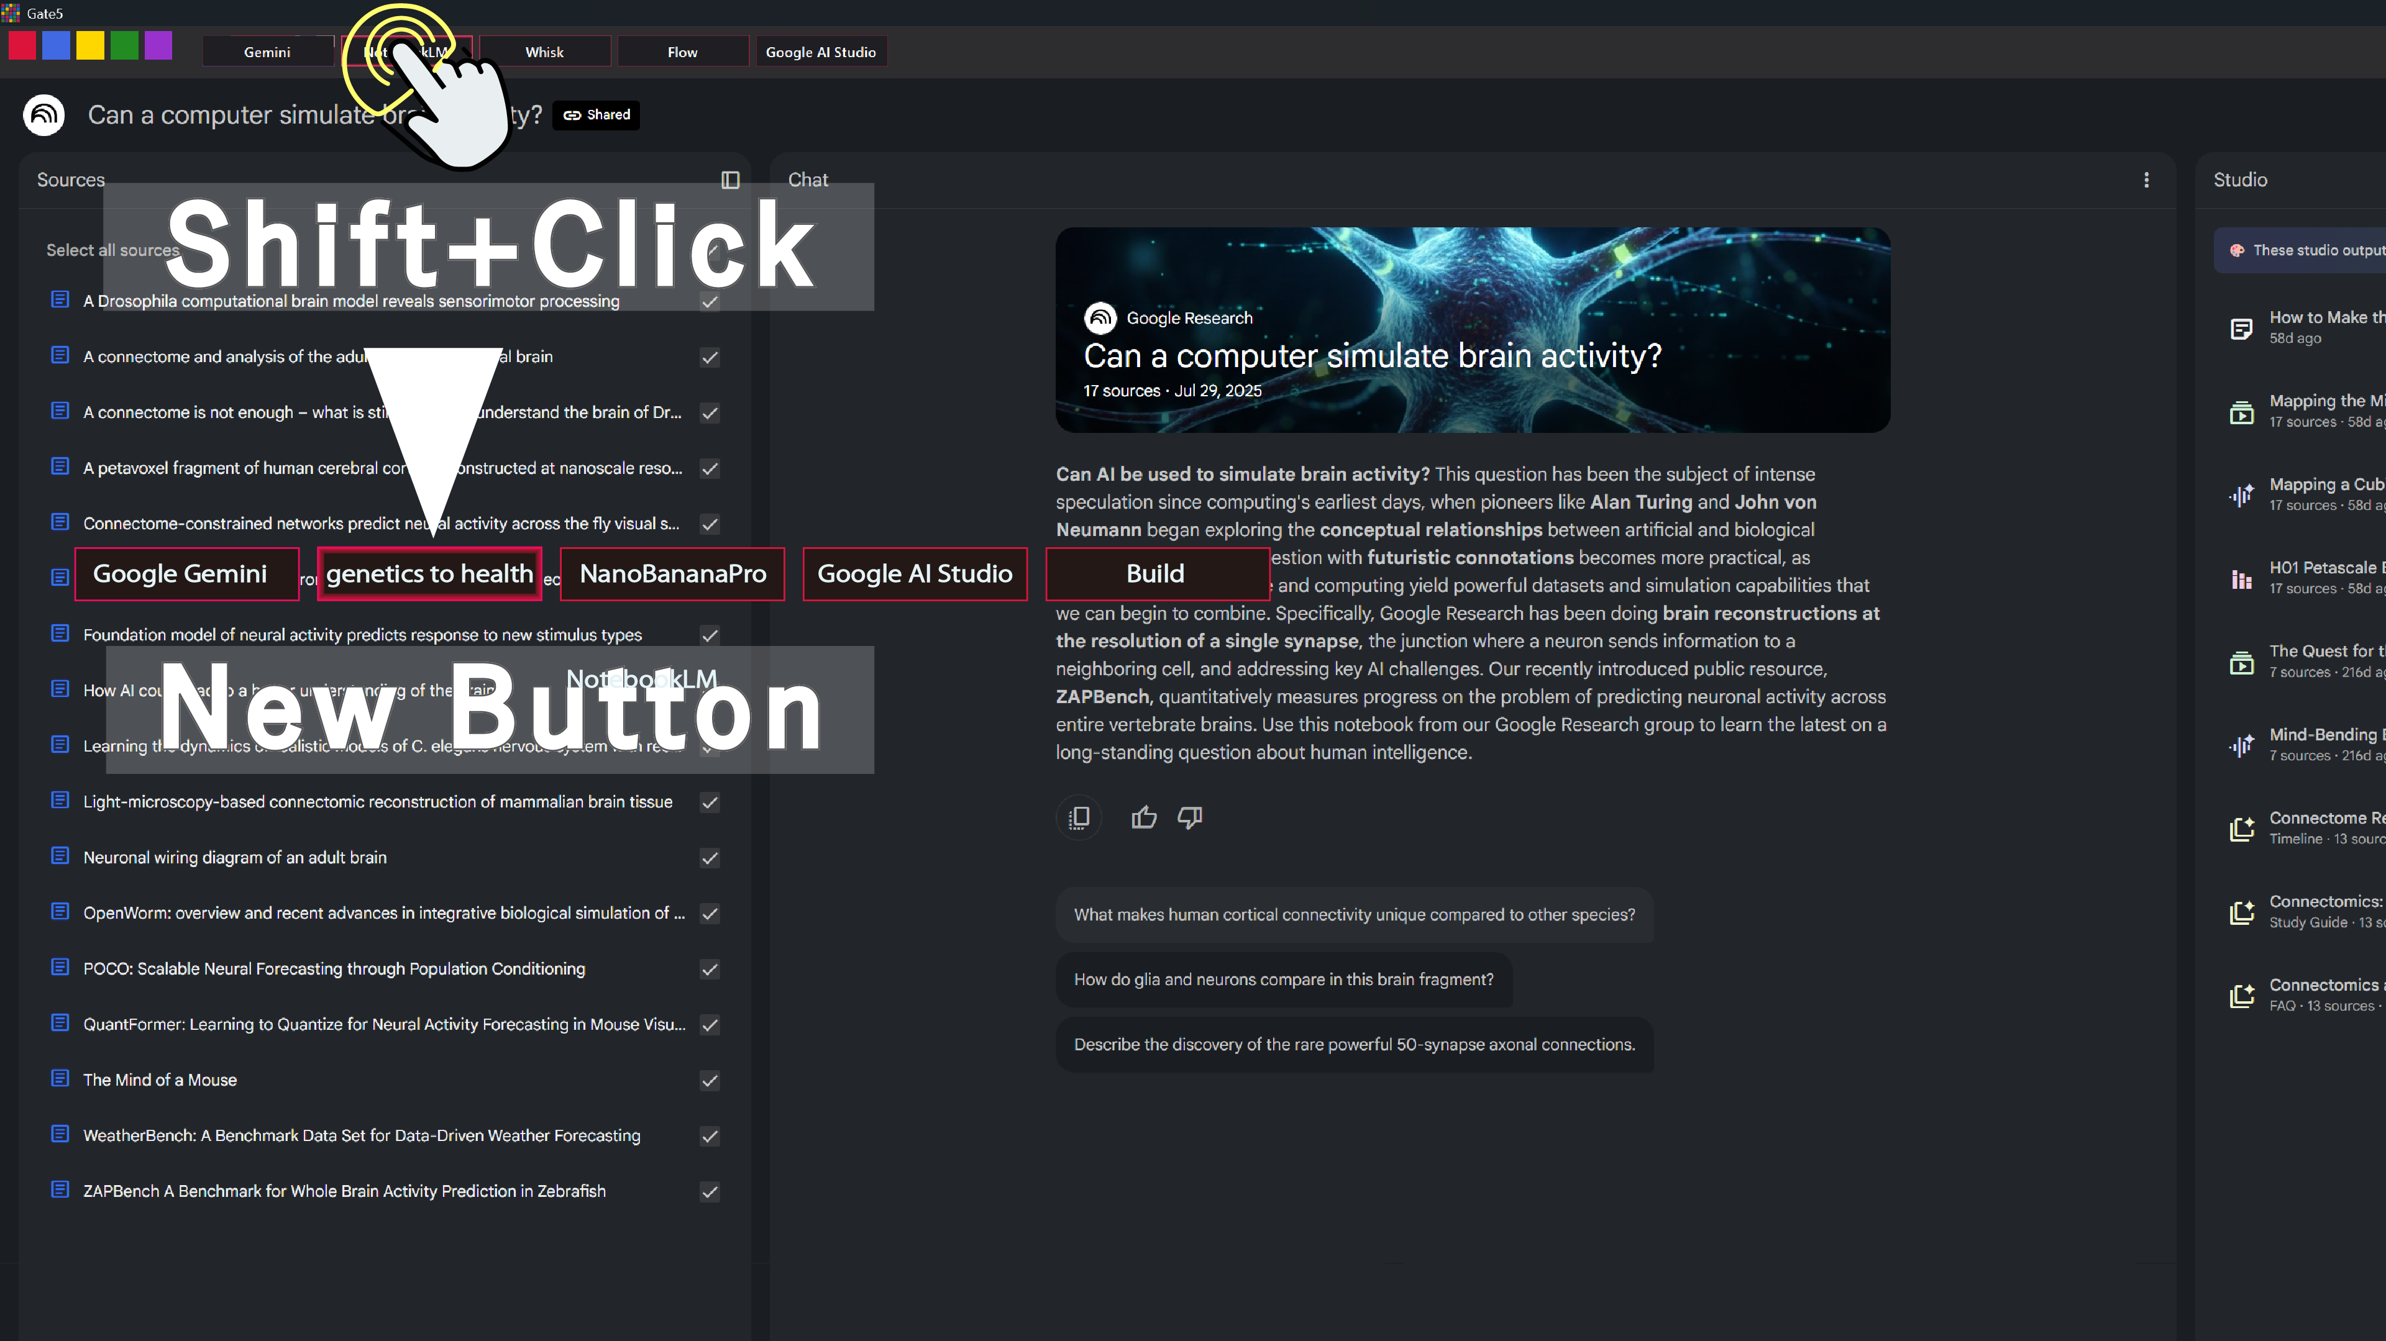Uncheck the OpenWorm source checkbox
2386x1341 pixels.
click(x=710, y=914)
